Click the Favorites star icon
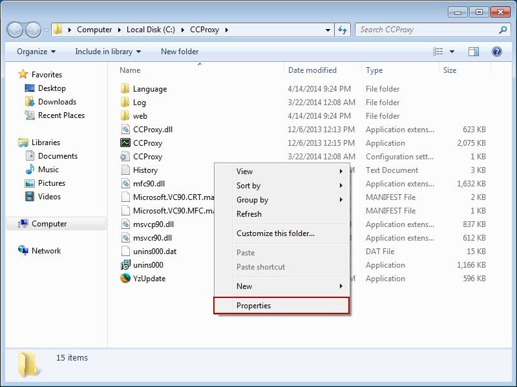This screenshot has width=517, height=387. click(x=23, y=74)
